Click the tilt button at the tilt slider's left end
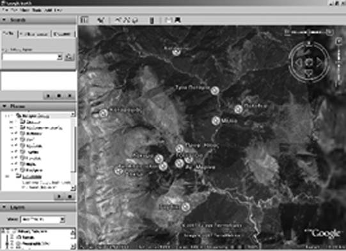 pyautogui.click(x=287, y=32)
